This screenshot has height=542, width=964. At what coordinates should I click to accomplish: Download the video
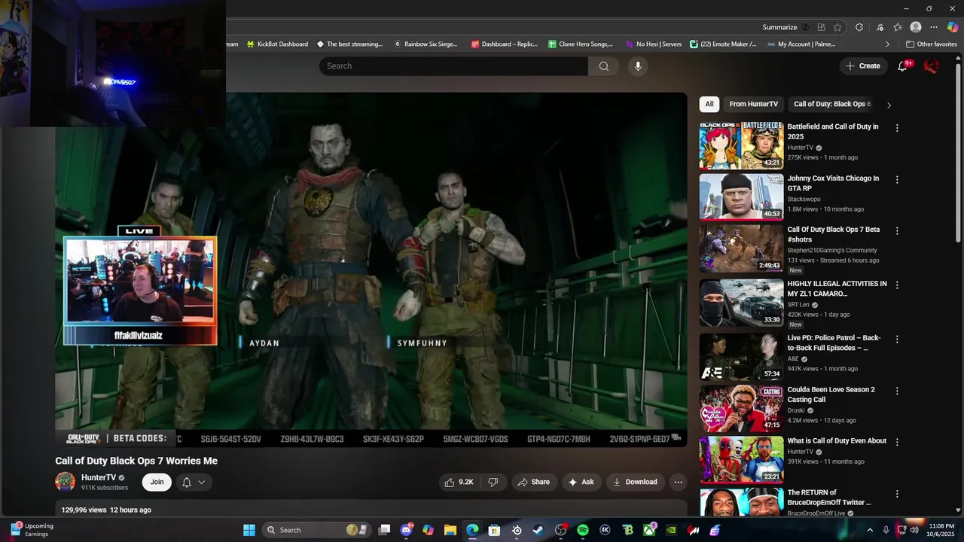point(635,482)
